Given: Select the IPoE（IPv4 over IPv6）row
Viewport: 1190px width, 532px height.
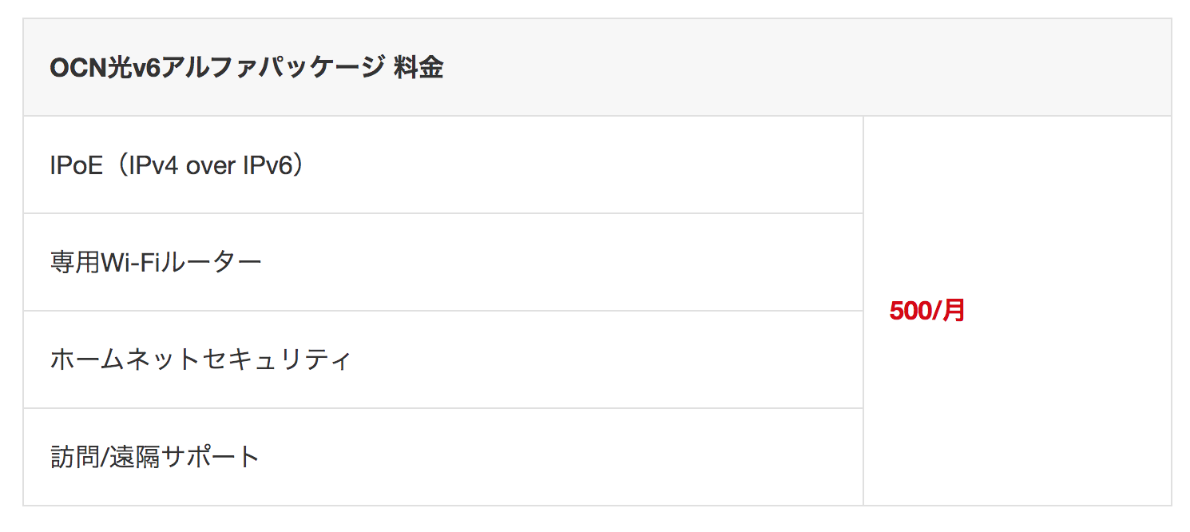Looking at the screenshot, I should pos(443,165).
